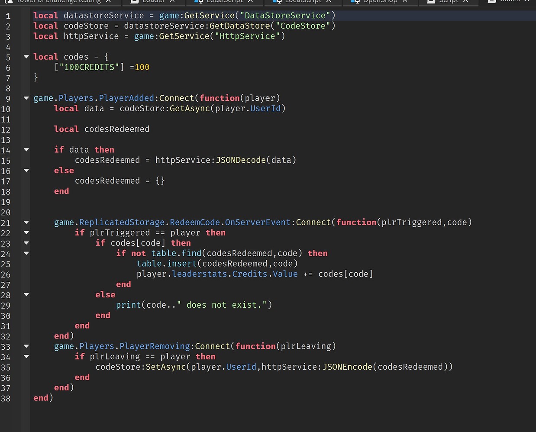
Task: Click 'leaderstats' on line 26
Action: 200,274
